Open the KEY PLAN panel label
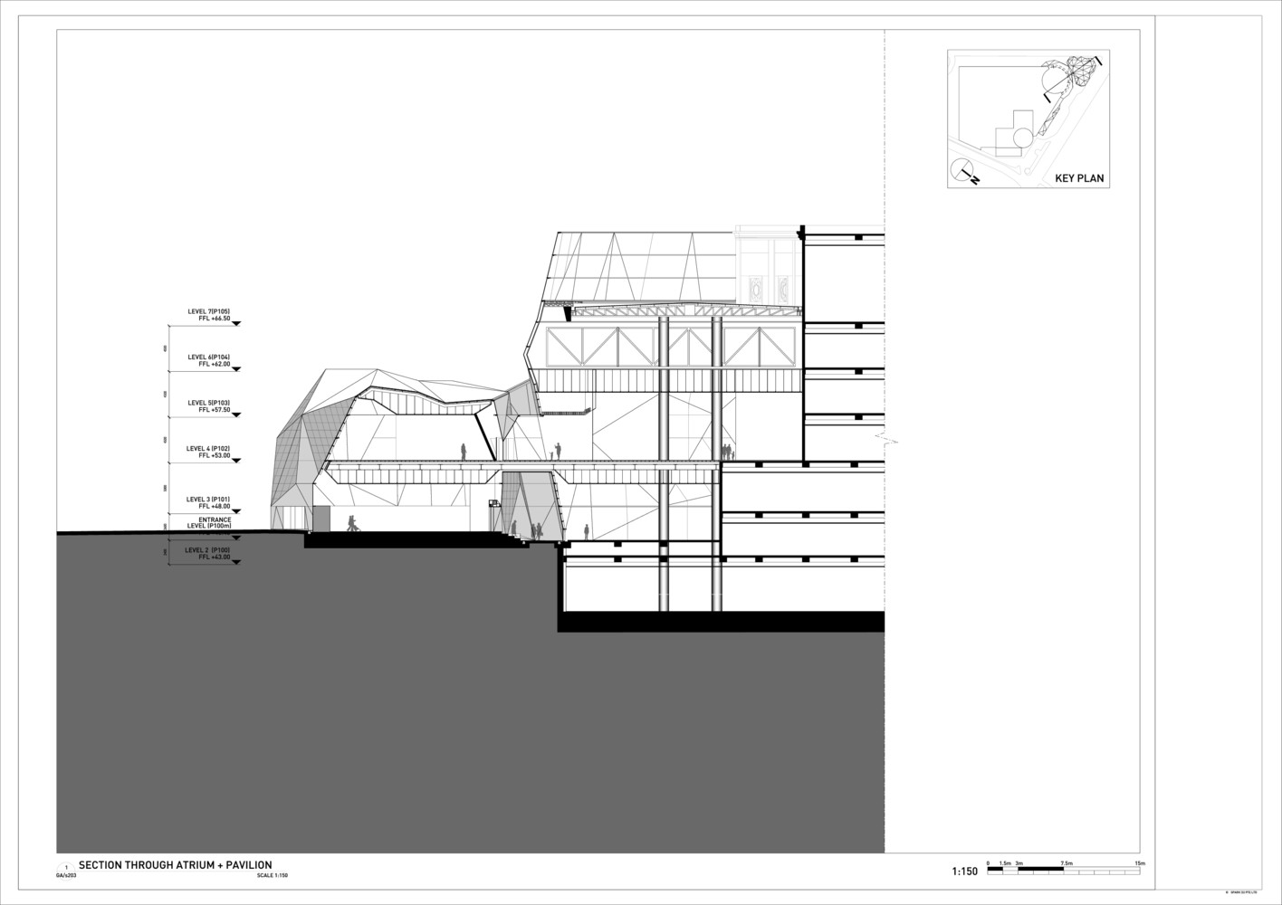 (1080, 178)
